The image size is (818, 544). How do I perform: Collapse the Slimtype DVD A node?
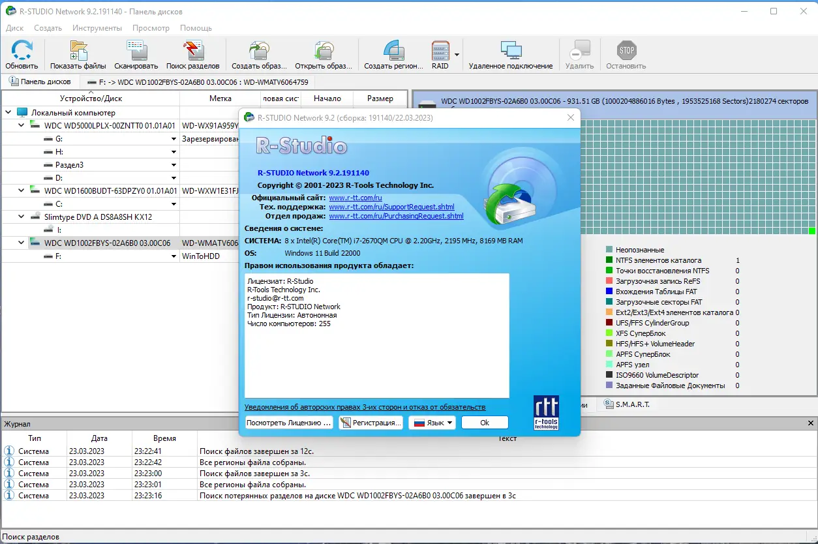pos(21,217)
